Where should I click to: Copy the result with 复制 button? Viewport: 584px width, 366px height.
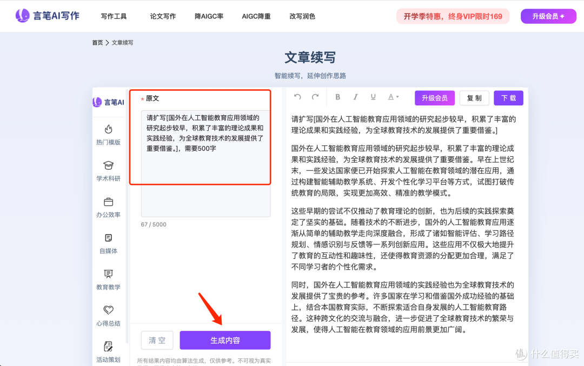[474, 98]
